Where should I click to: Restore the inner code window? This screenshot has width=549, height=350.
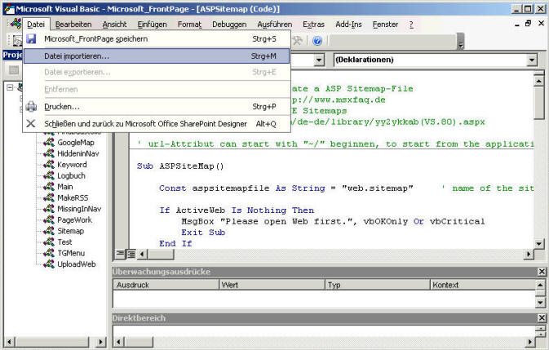pos(529,24)
